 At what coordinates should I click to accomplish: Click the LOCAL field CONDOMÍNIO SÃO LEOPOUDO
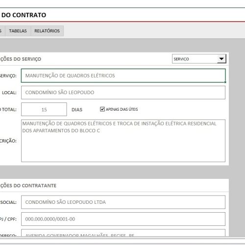click(123, 93)
